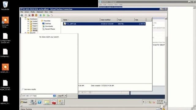
Task: Select the Configurating Hyper_V2.mkv desktop file
Action: [5, 85]
